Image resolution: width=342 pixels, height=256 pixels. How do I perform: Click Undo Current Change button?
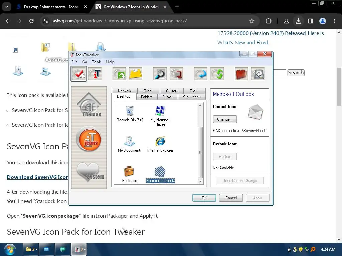[239, 180]
